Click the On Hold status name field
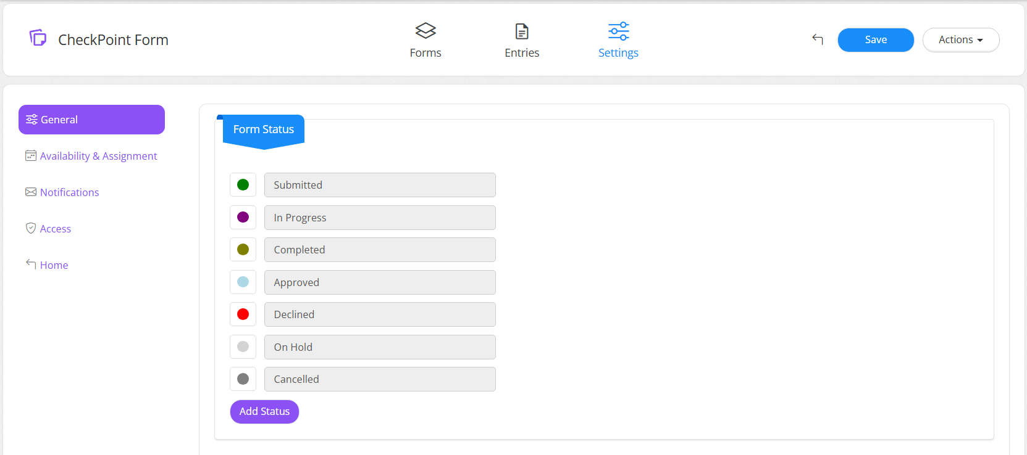 (x=380, y=347)
